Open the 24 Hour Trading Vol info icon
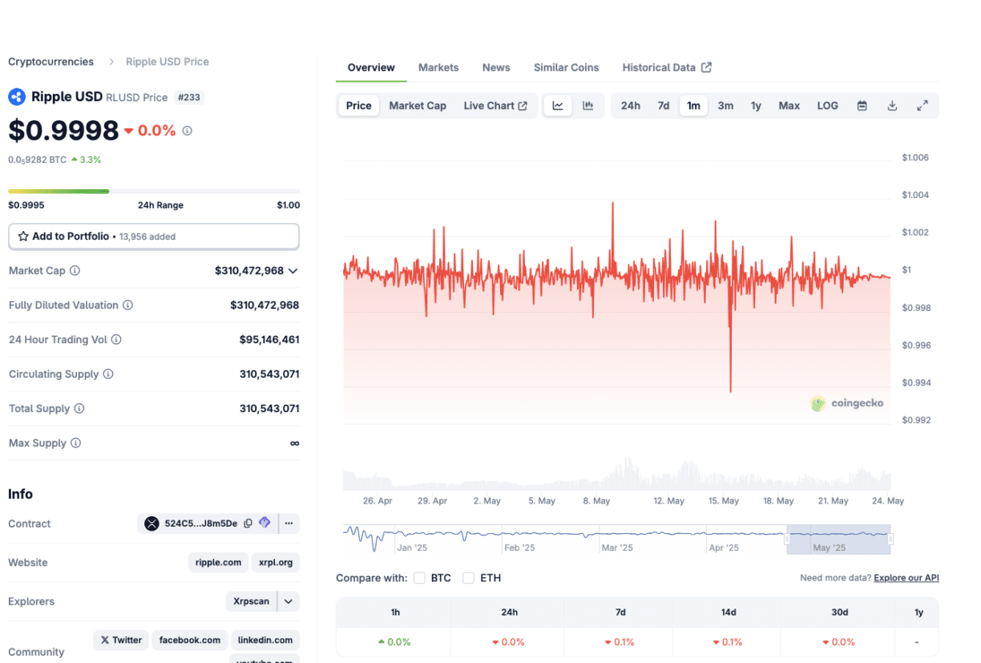The image size is (981, 663). [x=116, y=340]
